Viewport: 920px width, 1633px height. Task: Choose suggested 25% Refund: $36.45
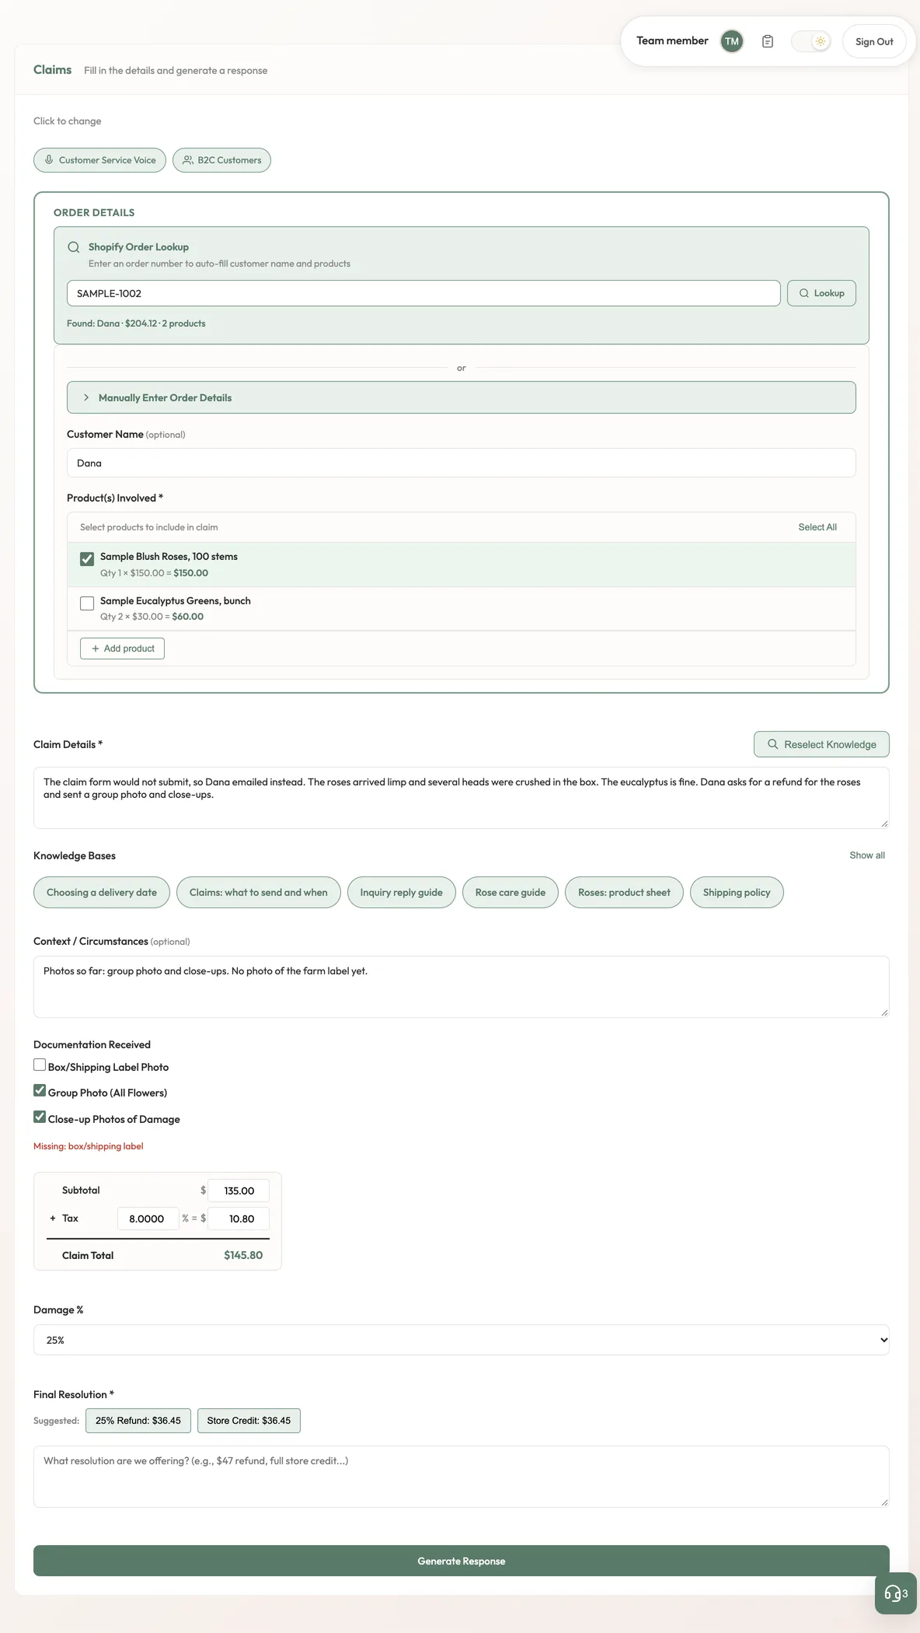[x=138, y=1421]
